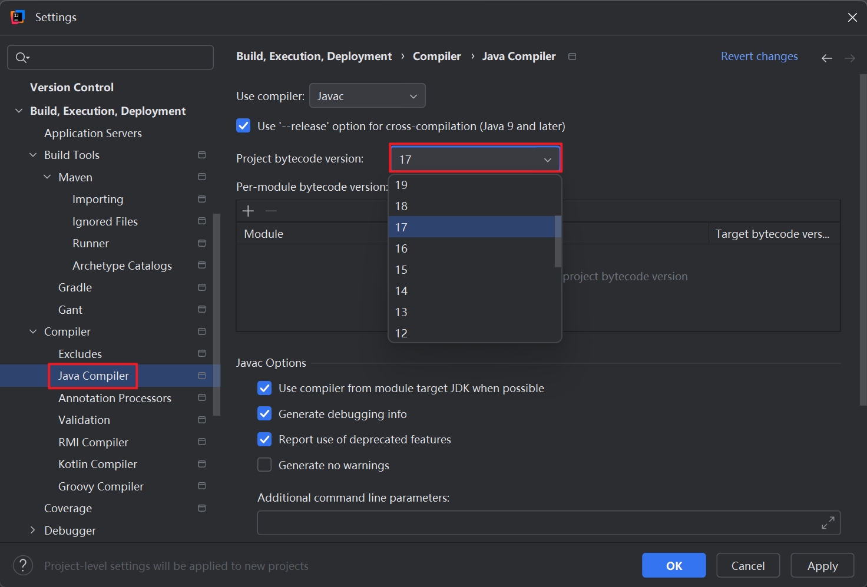Screen dimensions: 867x587
Task: Click the project-level icon next to Validation
Action: pos(202,420)
